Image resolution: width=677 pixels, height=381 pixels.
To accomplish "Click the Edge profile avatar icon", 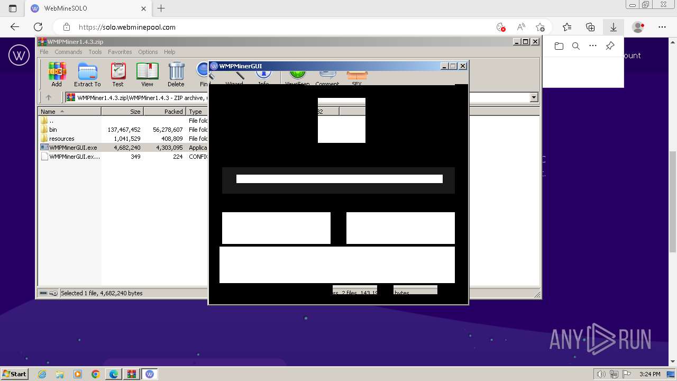I will pos(638,27).
